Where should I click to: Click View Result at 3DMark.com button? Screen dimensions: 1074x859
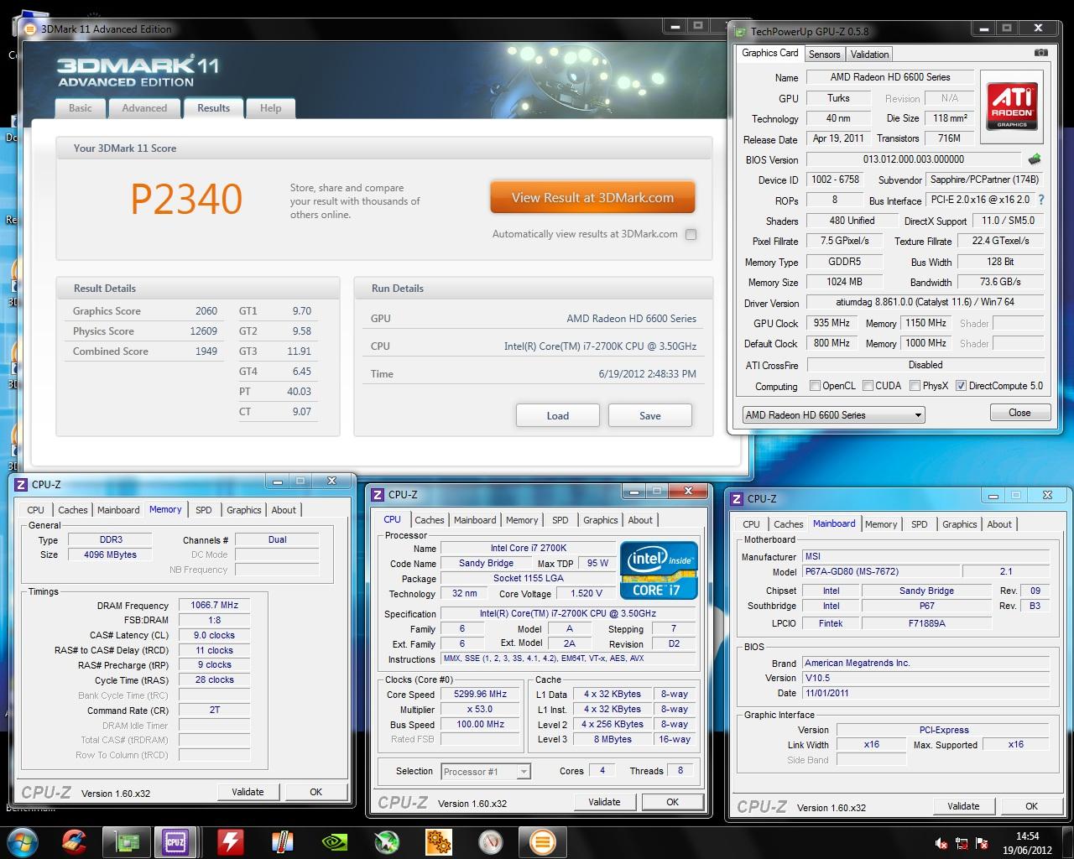pos(592,198)
